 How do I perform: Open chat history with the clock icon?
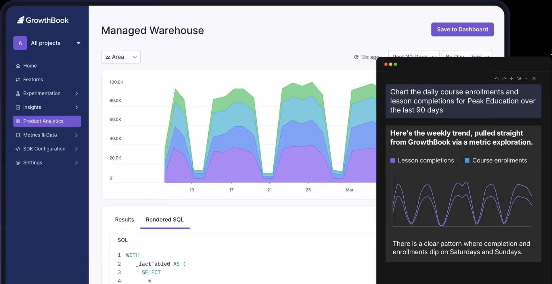(x=519, y=78)
